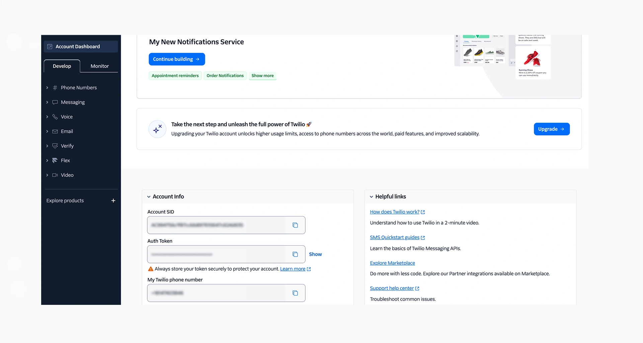Copy the Account SID
The height and width of the screenshot is (343, 643).
295,225
